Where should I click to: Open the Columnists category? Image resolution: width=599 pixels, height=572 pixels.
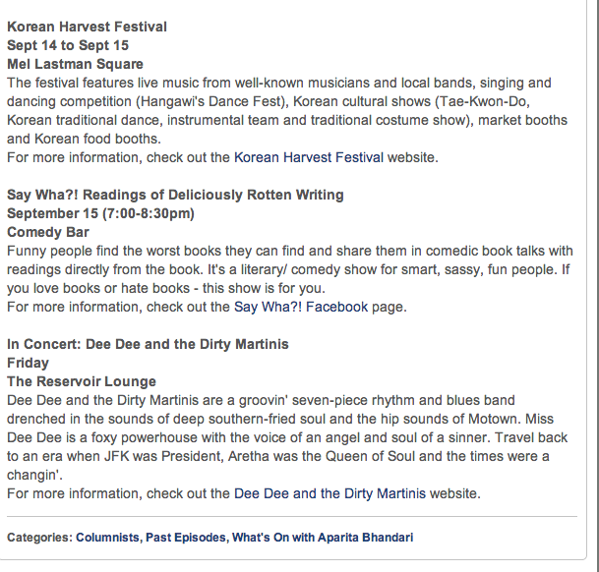click(107, 538)
